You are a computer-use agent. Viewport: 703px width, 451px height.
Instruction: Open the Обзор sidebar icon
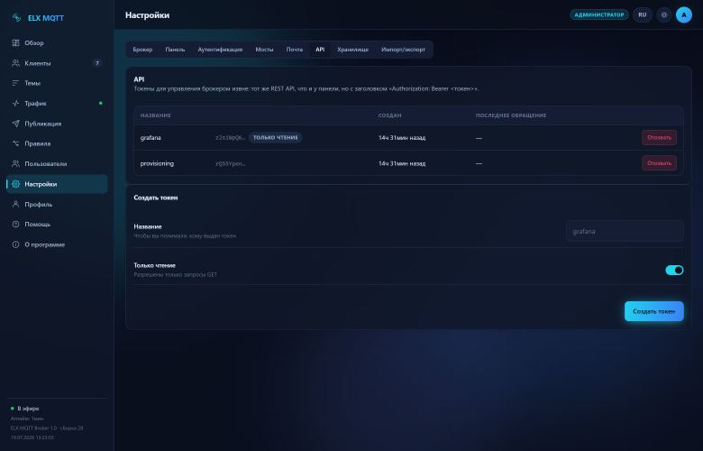[15, 42]
